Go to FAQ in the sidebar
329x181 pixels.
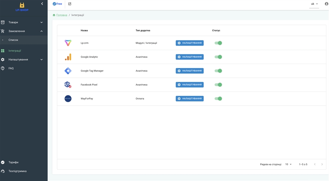tap(11, 68)
